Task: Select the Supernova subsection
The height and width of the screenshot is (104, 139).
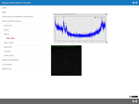Action: (x=23, y=25)
